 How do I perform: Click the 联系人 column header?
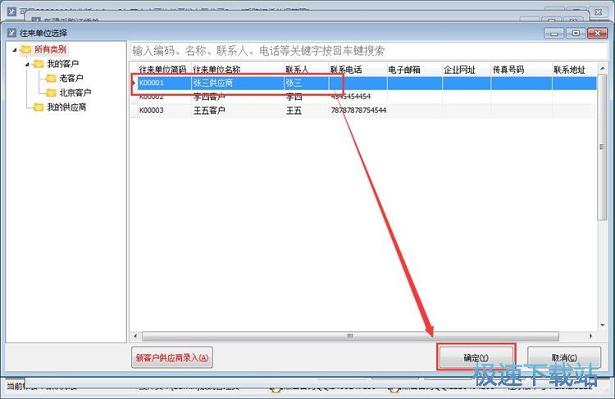[x=306, y=70]
